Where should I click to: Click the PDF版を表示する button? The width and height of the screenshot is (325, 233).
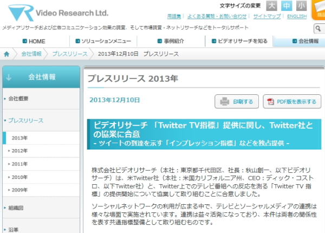(292, 101)
